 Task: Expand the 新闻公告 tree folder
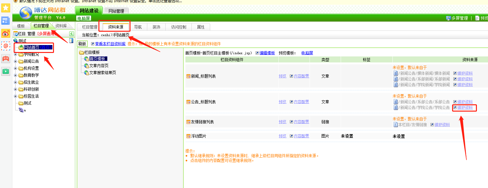pyautogui.click(x=16, y=61)
